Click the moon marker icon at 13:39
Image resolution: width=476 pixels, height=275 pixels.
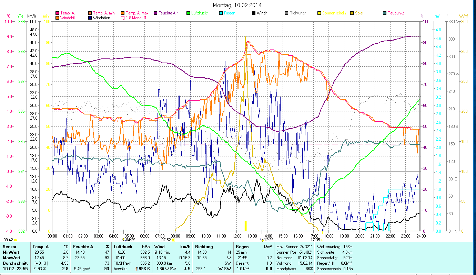(x=262, y=240)
